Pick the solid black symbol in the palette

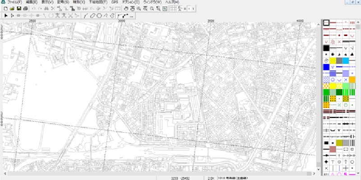(x=326, y=48)
